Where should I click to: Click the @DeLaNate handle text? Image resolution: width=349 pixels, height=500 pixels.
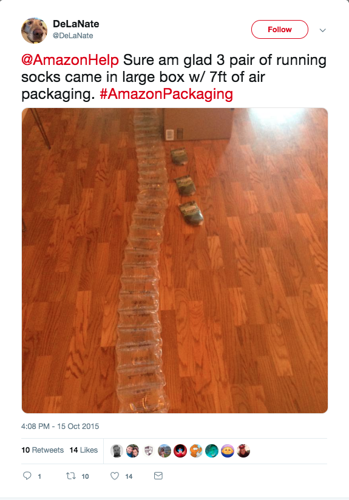[x=73, y=36]
